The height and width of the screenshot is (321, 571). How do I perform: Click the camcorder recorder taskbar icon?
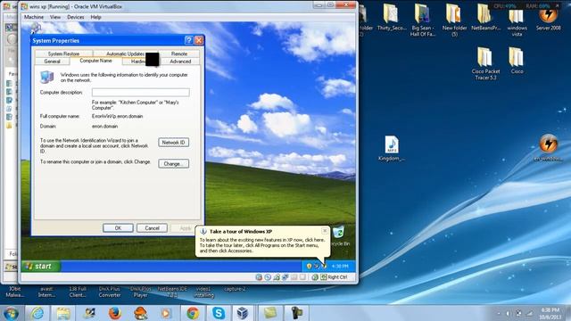tap(296, 313)
